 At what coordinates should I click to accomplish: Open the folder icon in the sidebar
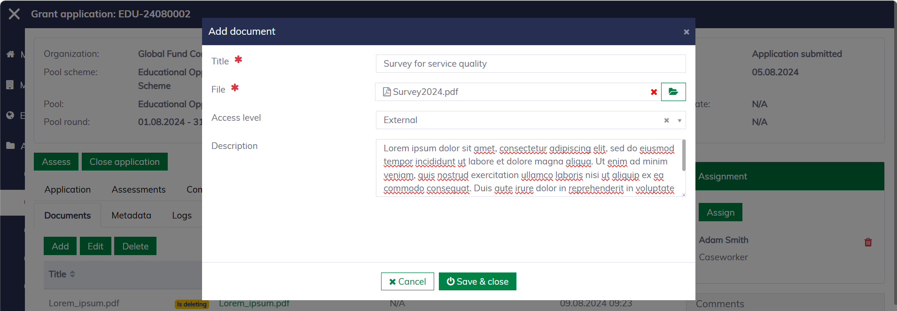(10, 146)
